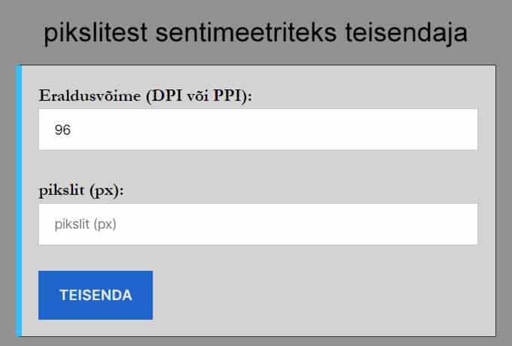512x346 pixels.
Task: Click the gray "pikslit (px)" placeholder text
Action: (x=85, y=224)
